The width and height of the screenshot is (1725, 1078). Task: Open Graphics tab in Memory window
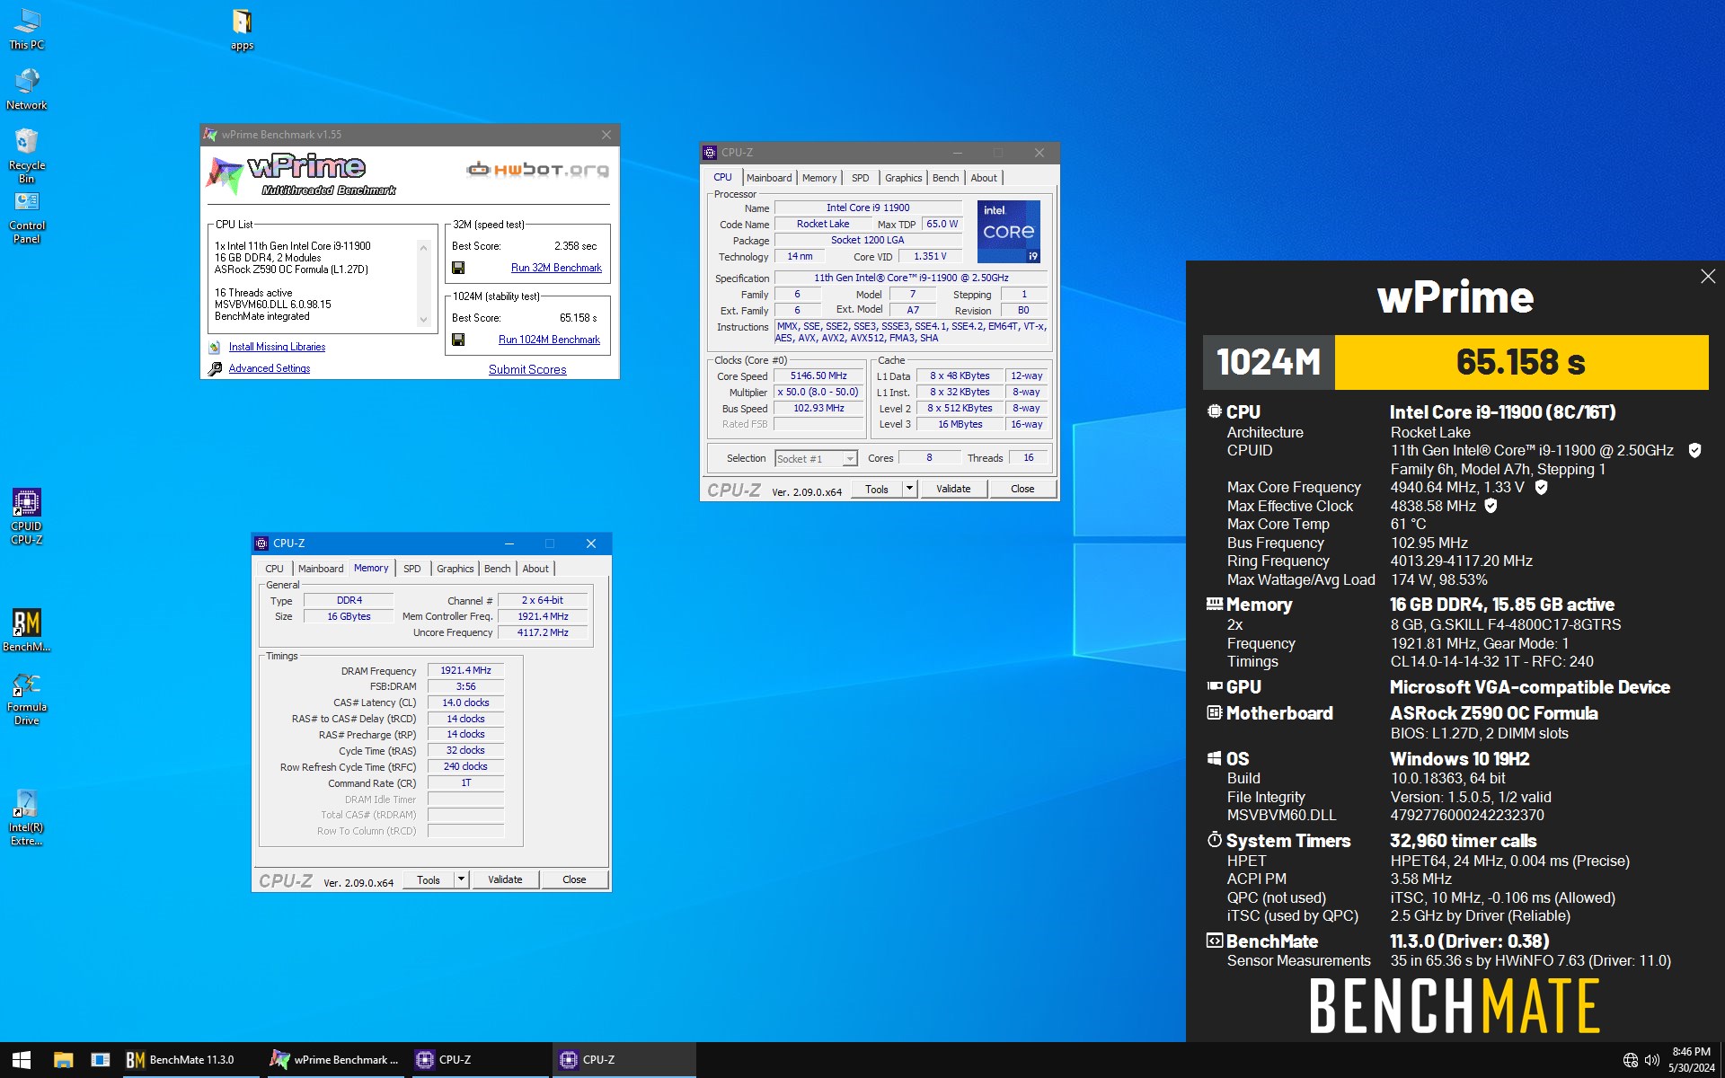pos(455,569)
